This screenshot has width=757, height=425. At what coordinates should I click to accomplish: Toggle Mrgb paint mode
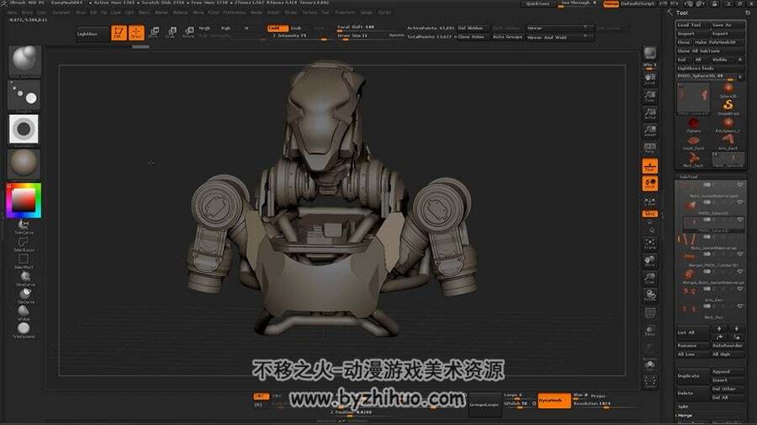coord(204,29)
